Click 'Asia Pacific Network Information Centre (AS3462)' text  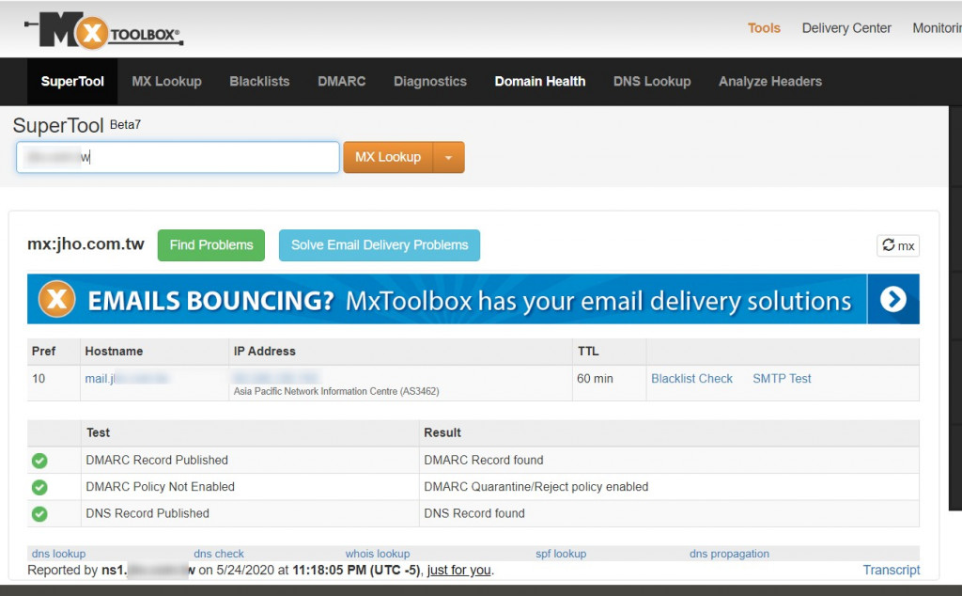tap(336, 392)
